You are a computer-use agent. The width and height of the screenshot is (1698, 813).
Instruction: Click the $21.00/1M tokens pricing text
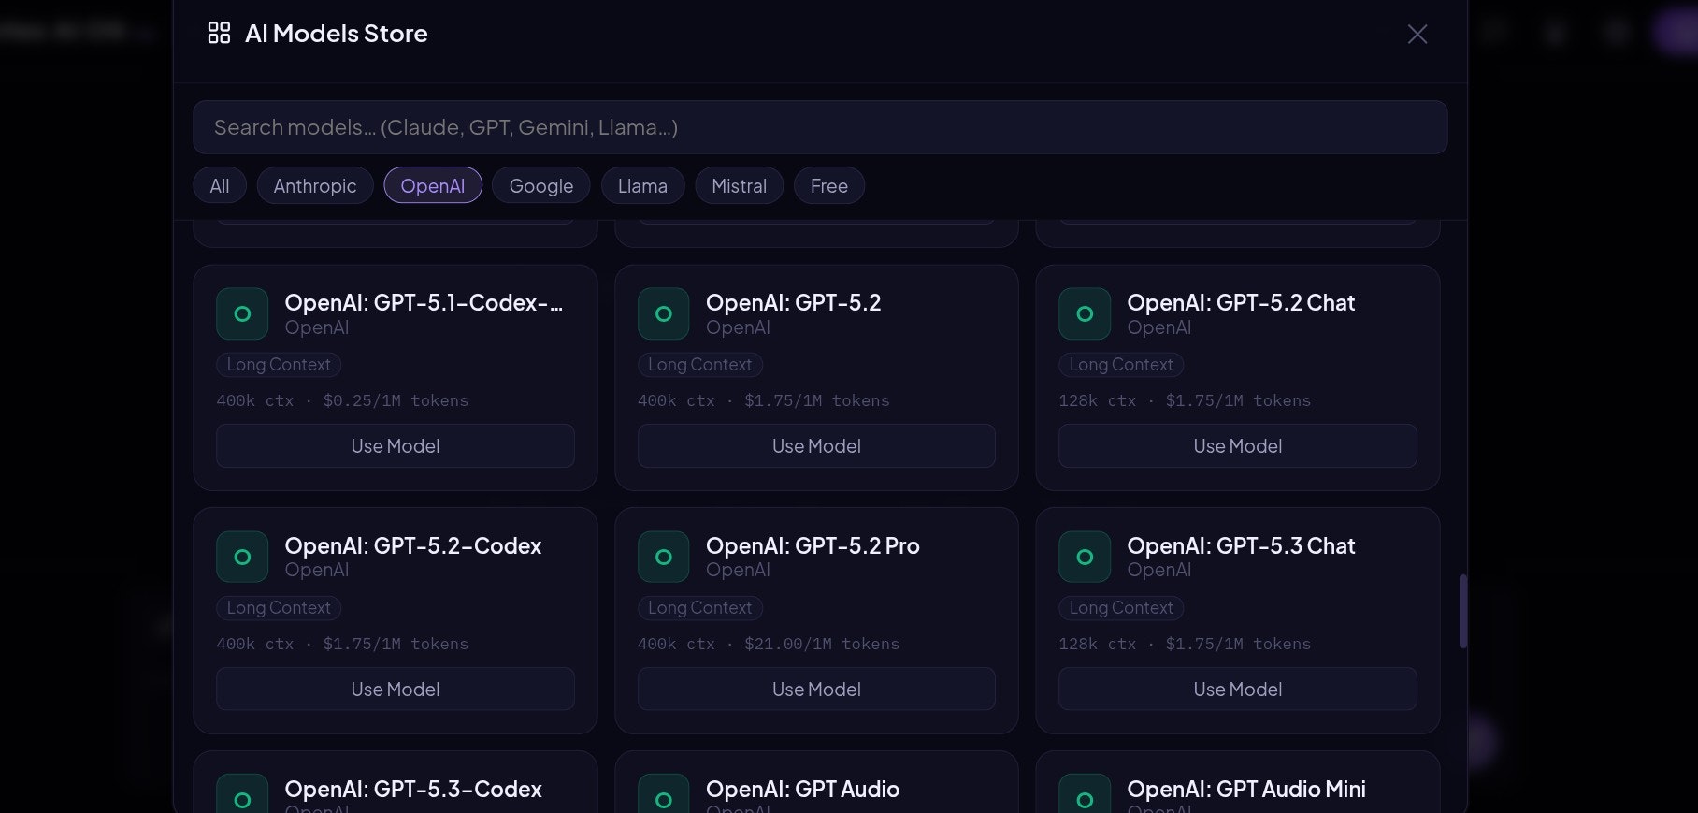822,644
